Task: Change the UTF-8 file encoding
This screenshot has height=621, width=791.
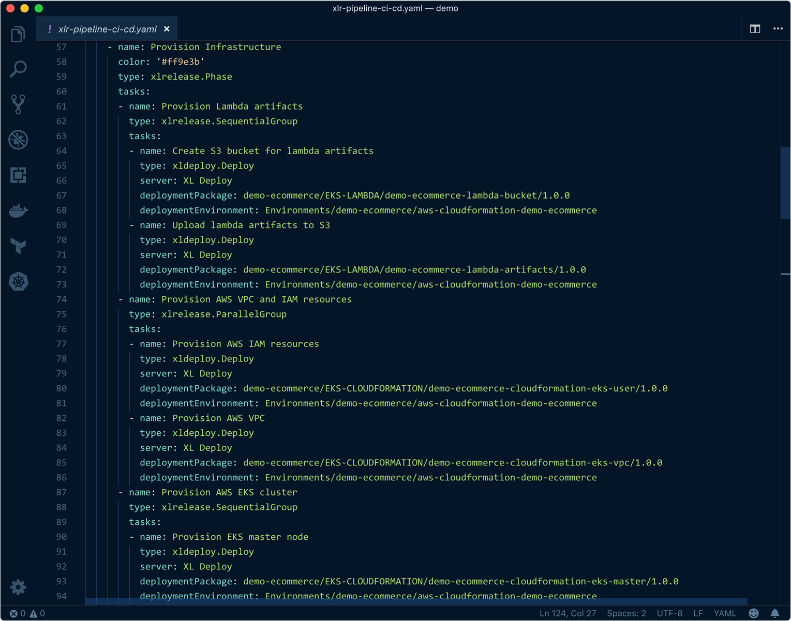Action: (669, 613)
